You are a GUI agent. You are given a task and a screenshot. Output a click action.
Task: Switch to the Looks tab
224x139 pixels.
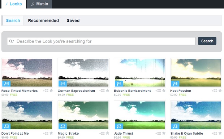tap(14, 4)
